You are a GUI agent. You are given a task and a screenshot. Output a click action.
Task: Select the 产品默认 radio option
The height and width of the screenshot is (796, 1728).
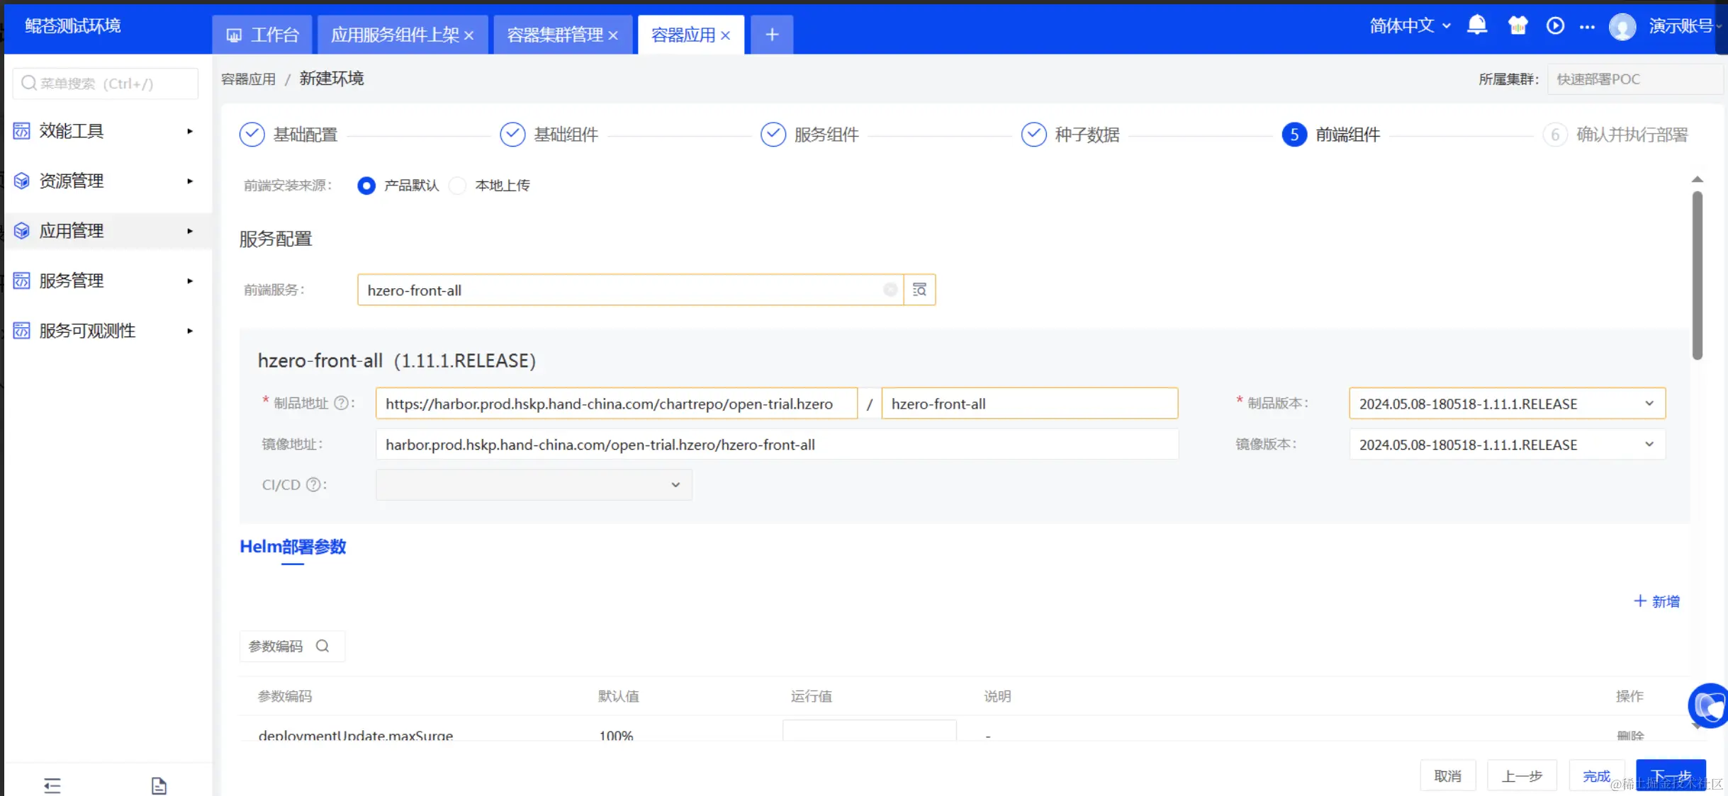(x=366, y=186)
